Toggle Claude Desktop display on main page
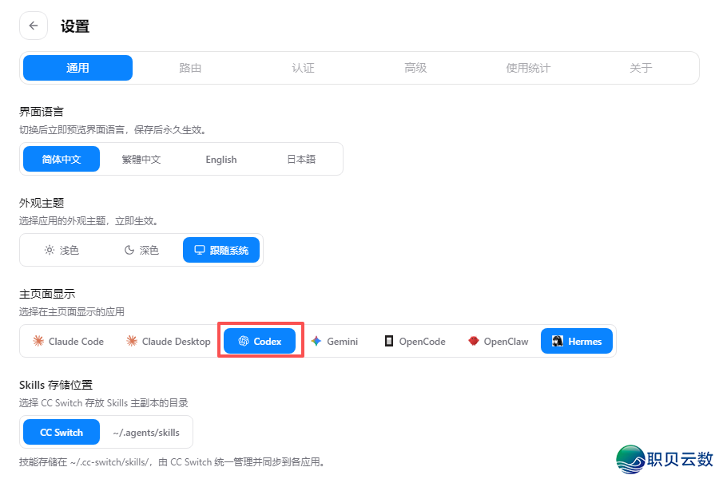Viewport: 719px width, 479px height. click(169, 341)
